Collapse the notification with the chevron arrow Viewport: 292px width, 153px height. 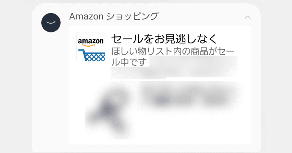pos(247,17)
